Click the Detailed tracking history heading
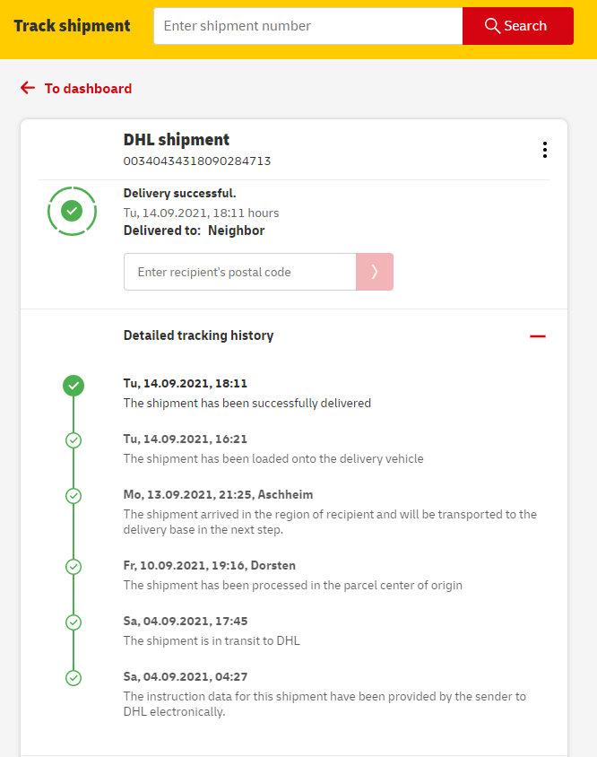This screenshot has width=597, height=757. click(198, 335)
